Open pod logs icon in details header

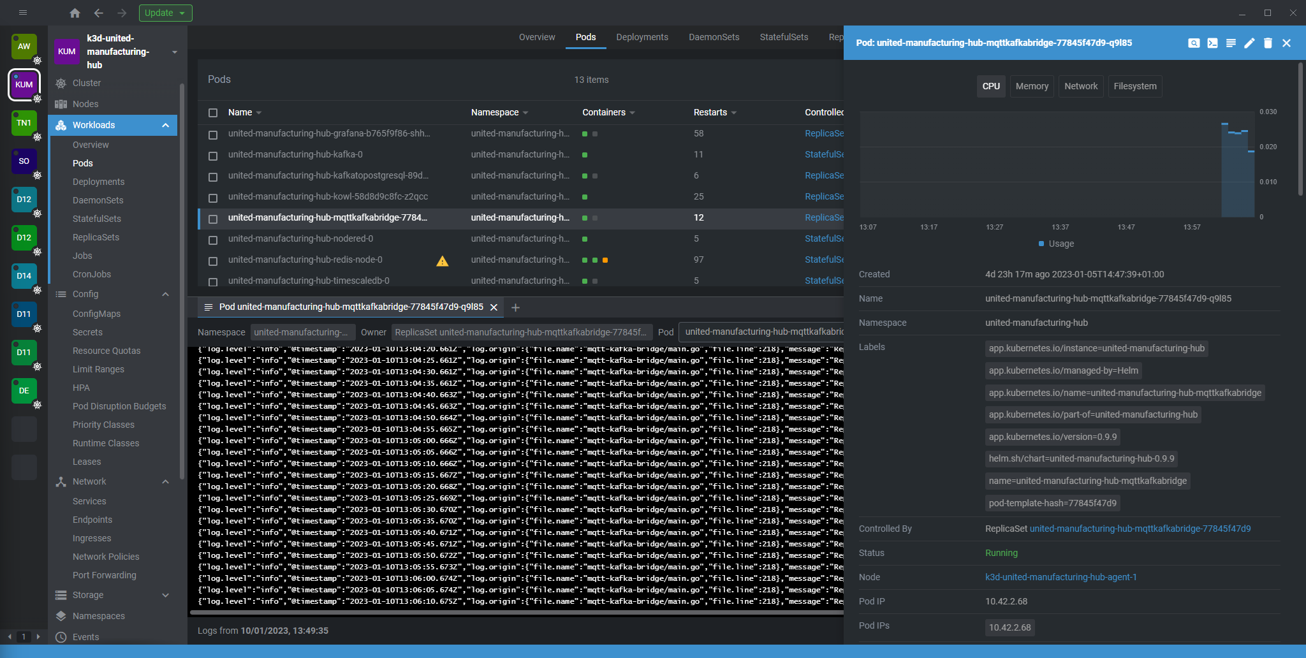point(1231,43)
